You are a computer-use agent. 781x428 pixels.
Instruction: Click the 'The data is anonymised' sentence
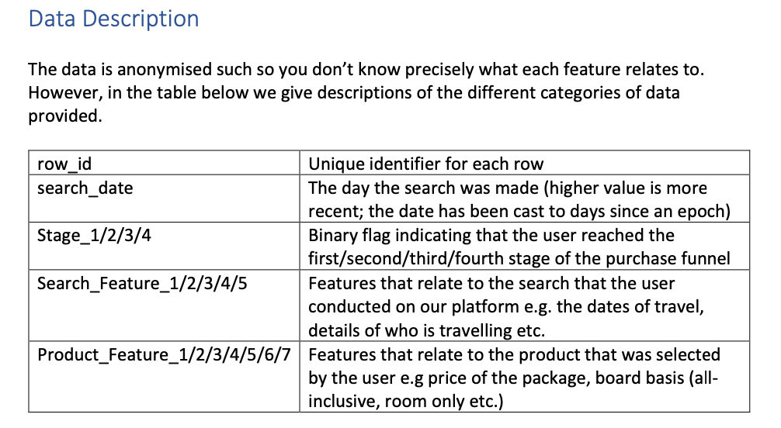coord(366,69)
